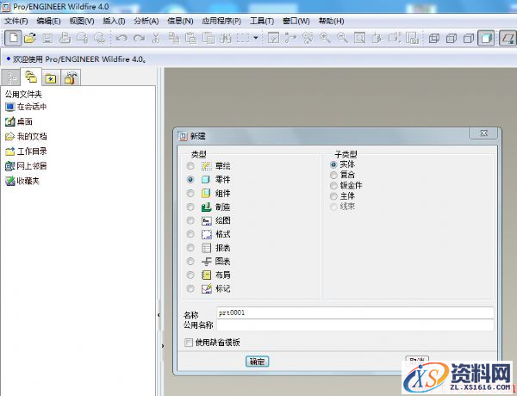Click the Copy toolbar icon
Viewport: 517px width, 396px height.
173,38
